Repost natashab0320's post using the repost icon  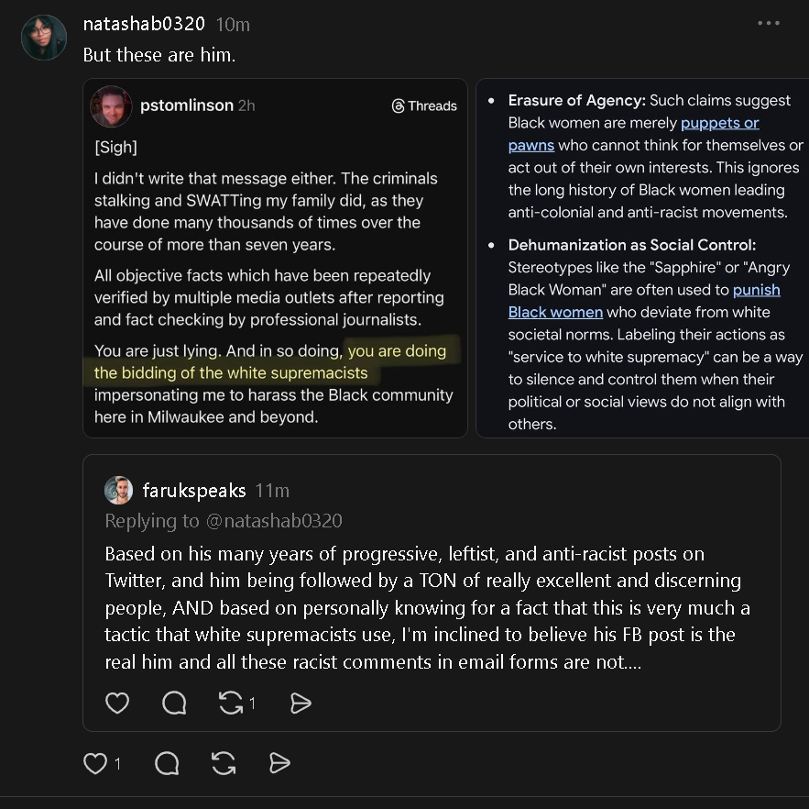point(224,763)
